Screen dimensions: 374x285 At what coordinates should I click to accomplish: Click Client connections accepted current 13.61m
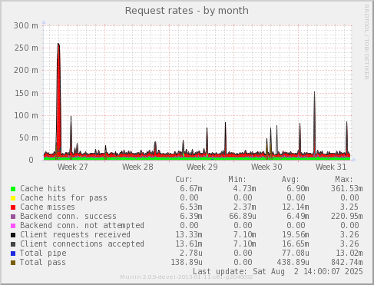189,244
